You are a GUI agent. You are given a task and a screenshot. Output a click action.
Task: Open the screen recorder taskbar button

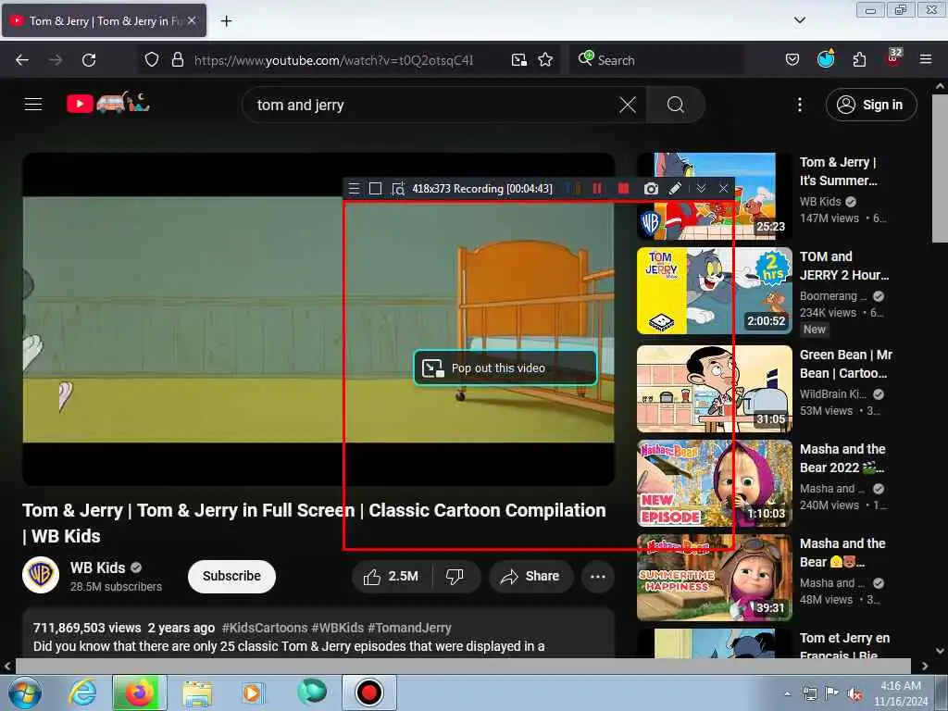368,692
